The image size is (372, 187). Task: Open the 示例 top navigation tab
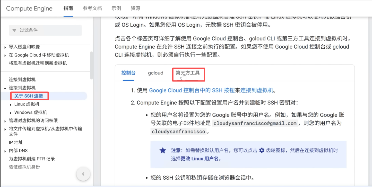[x=116, y=8]
